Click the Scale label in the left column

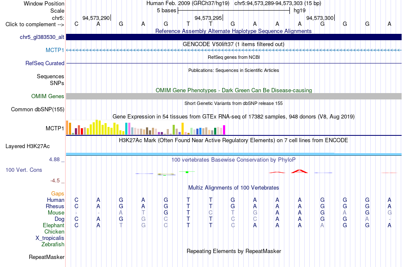click(57, 11)
